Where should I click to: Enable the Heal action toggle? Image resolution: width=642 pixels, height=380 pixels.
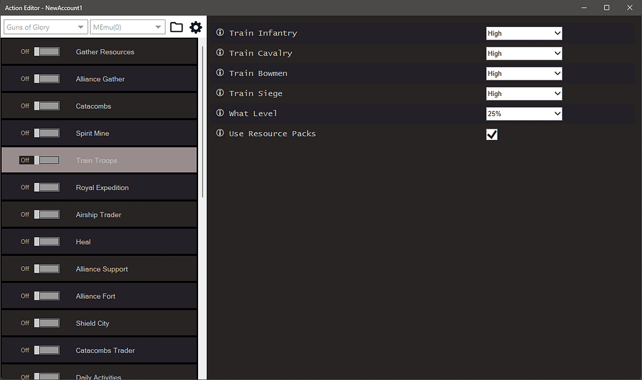click(x=47, y=241)
